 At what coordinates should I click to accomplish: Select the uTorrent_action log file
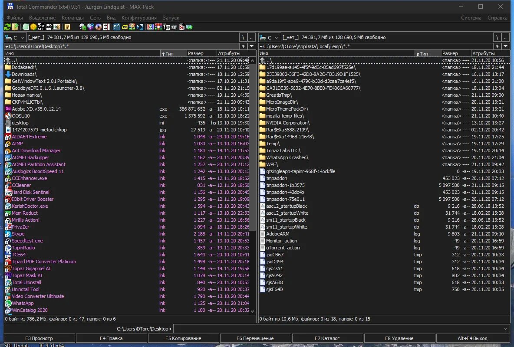pos(384,248)
